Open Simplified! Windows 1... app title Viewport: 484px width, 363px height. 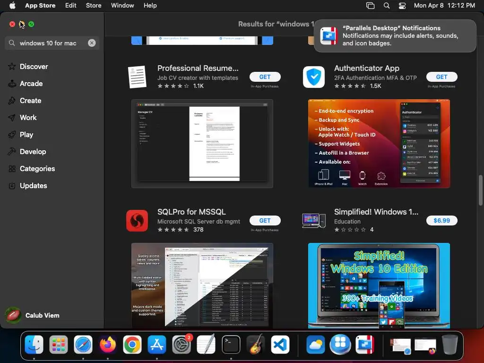pyautogui.click(x=376, y=212)
